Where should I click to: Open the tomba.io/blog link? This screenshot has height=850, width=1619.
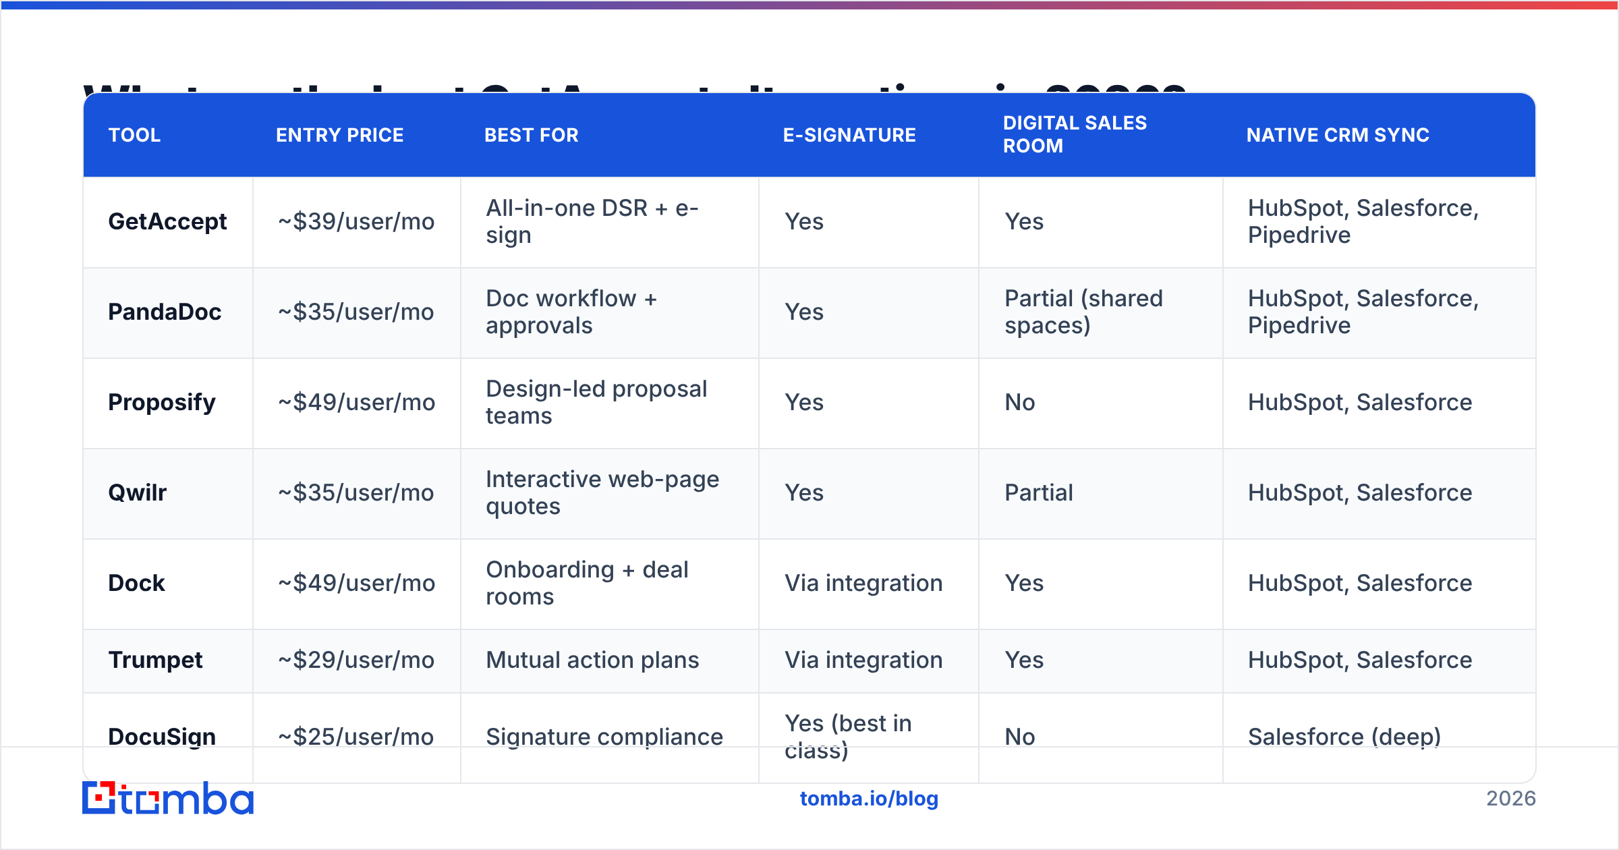(869, 799)
